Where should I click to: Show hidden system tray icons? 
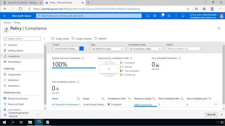[x=218, y=122]
